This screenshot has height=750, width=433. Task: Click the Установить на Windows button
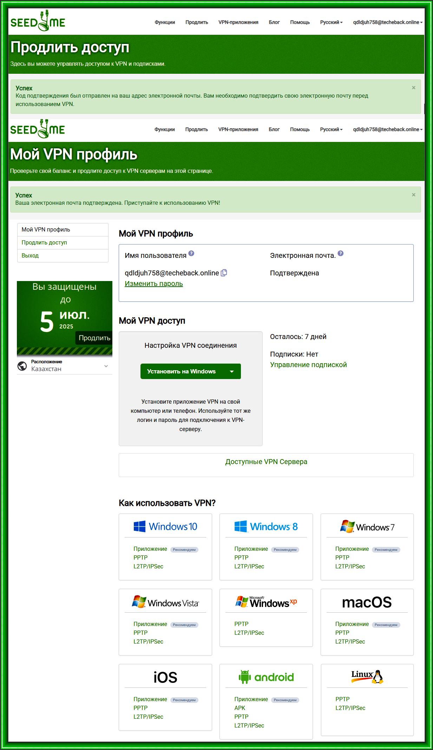coord(182,371)
